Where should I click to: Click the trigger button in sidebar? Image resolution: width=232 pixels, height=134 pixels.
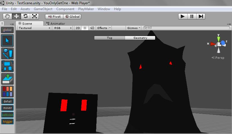click(8, 122)
